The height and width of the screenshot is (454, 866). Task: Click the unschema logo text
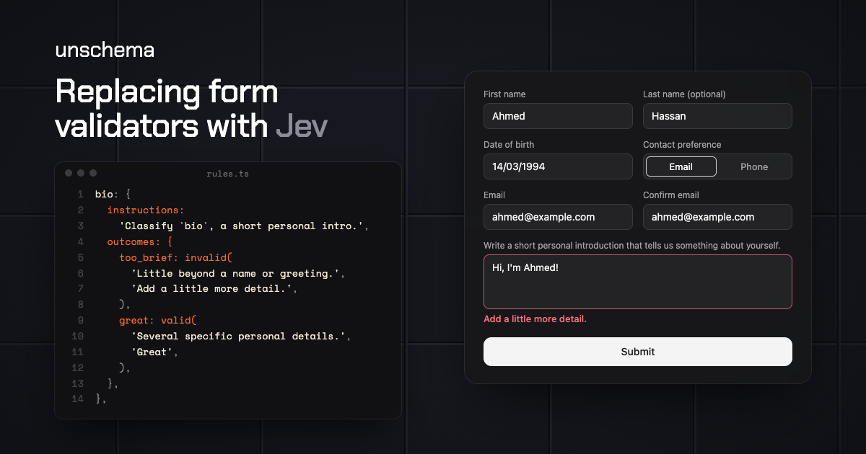[105, 50]
